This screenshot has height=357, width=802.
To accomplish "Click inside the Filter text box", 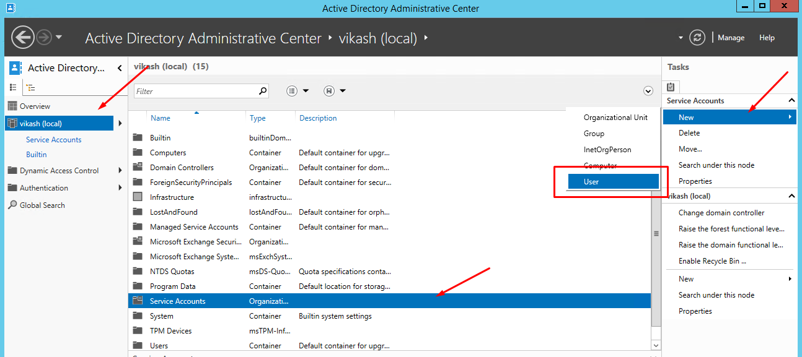I will coord(196,91).
